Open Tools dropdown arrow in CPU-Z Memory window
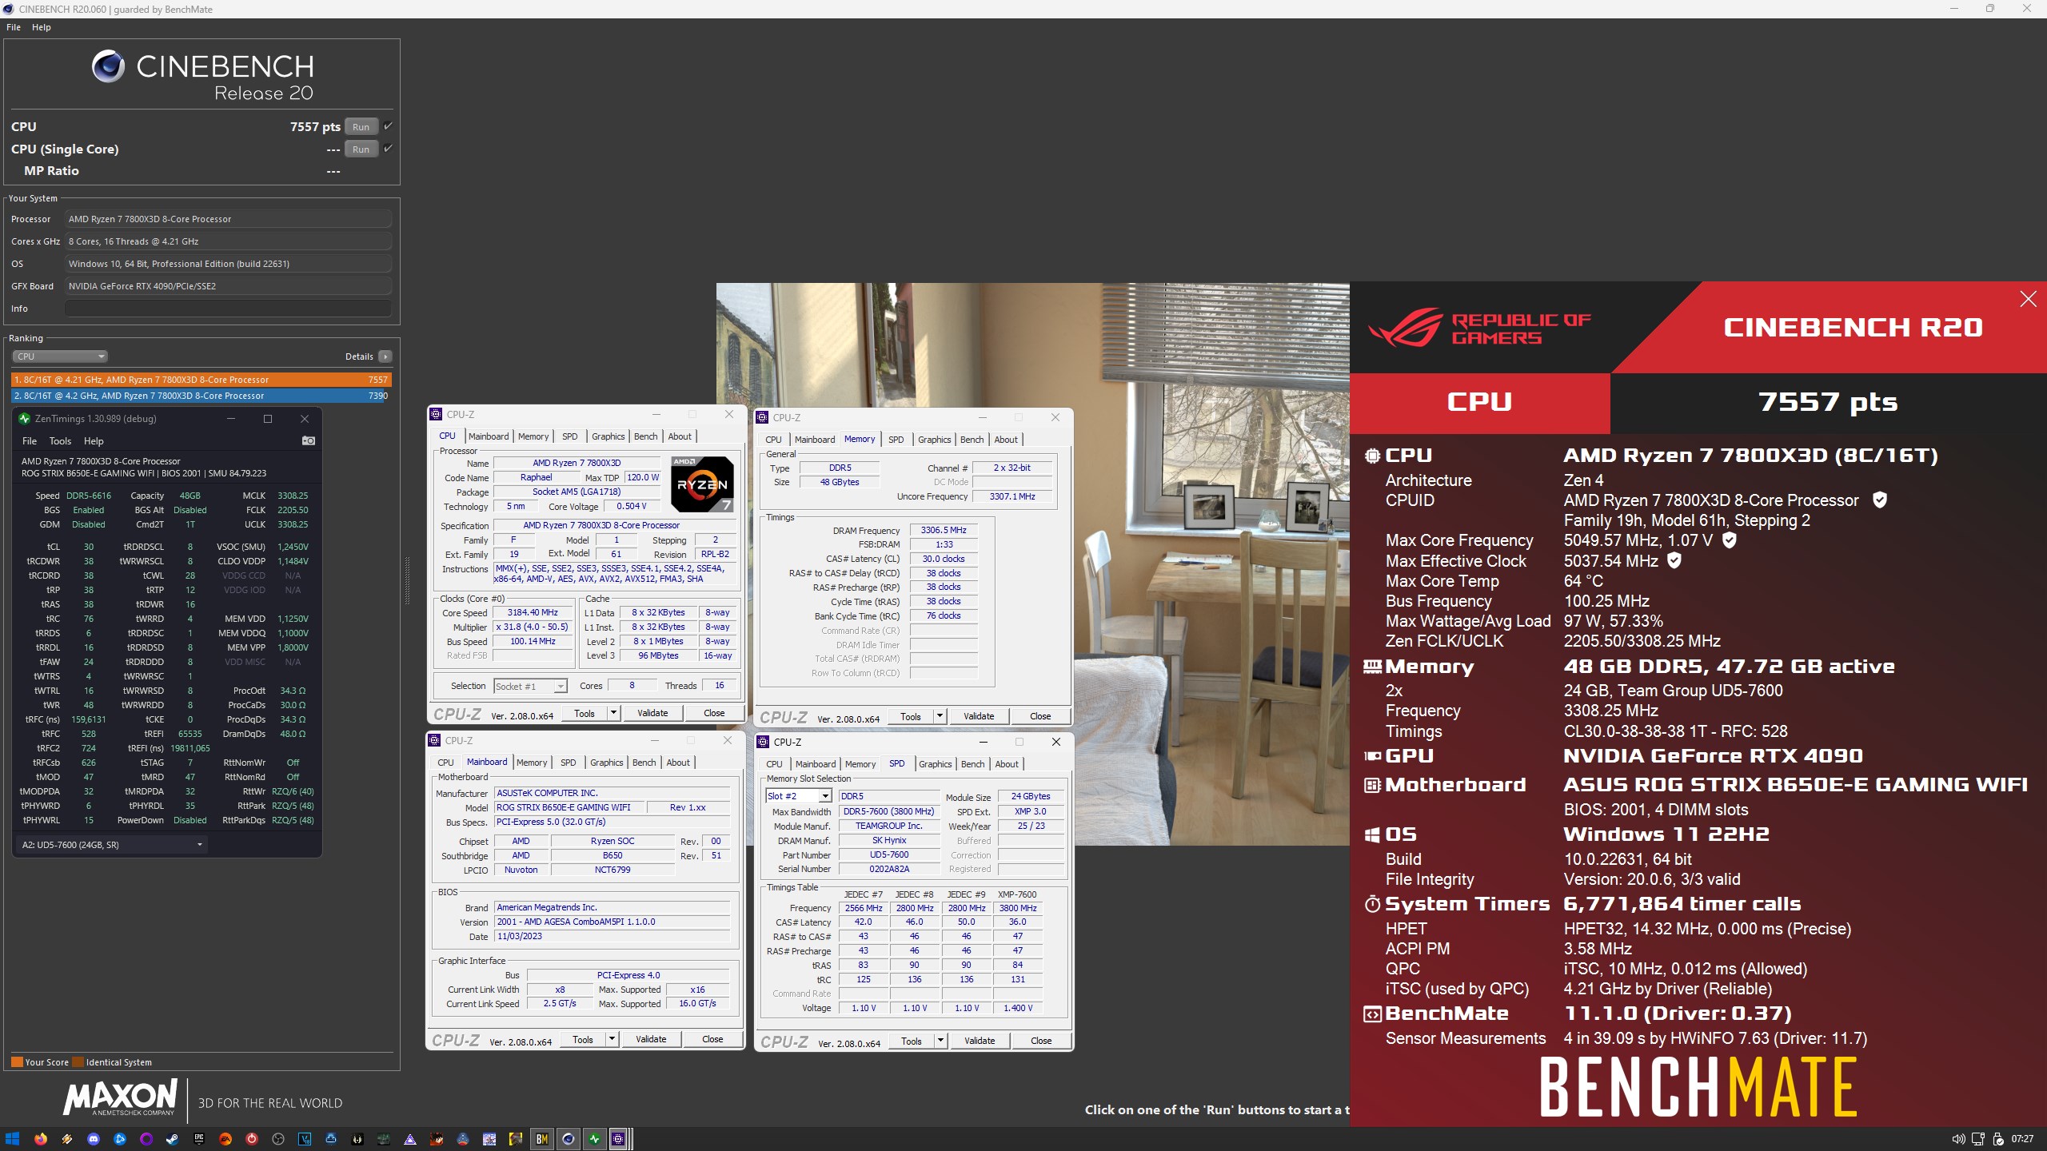Screen dimensions: 2047x1151 pos(940,716)
